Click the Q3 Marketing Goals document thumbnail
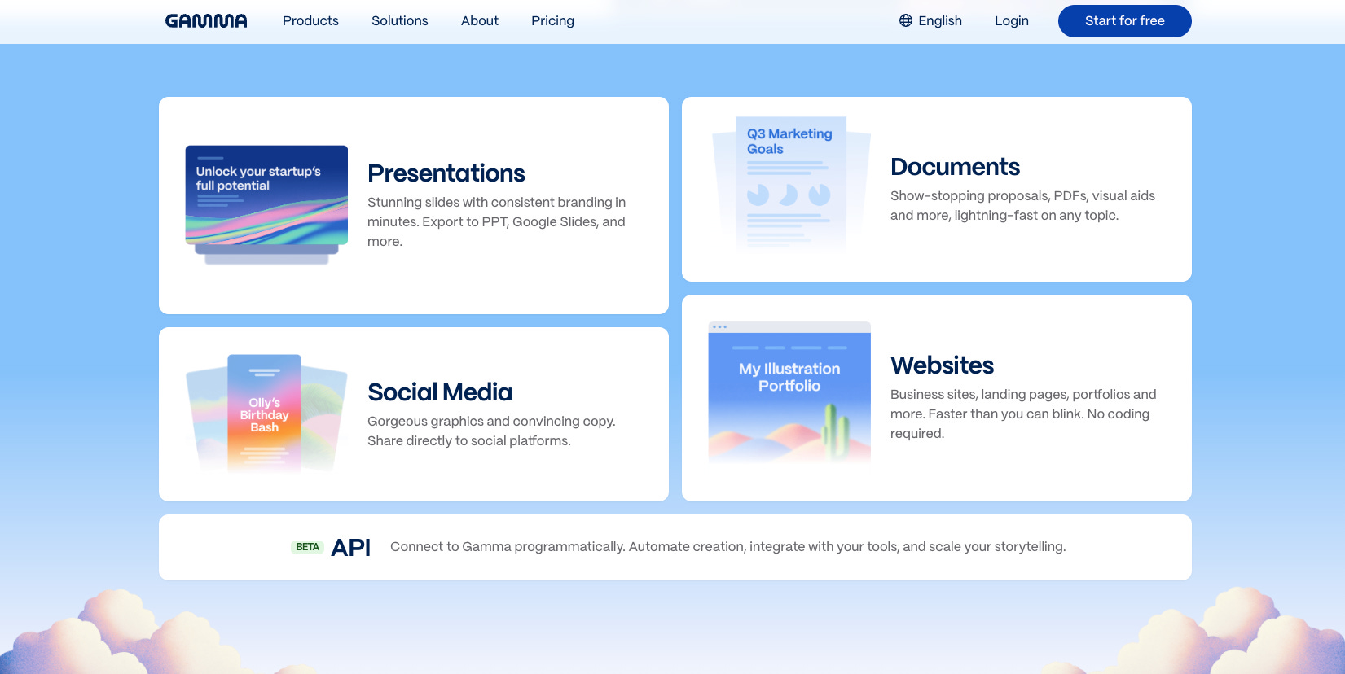 [791, 184]
